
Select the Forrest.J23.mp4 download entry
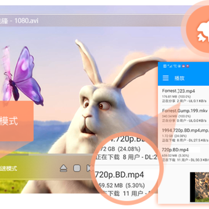(x=183, y=96)
